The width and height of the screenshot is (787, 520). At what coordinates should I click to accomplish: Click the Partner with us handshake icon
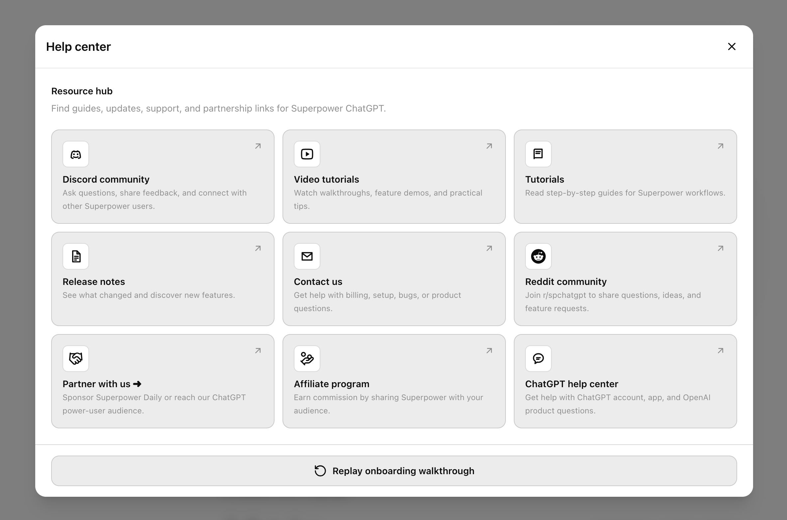point(76,359)
